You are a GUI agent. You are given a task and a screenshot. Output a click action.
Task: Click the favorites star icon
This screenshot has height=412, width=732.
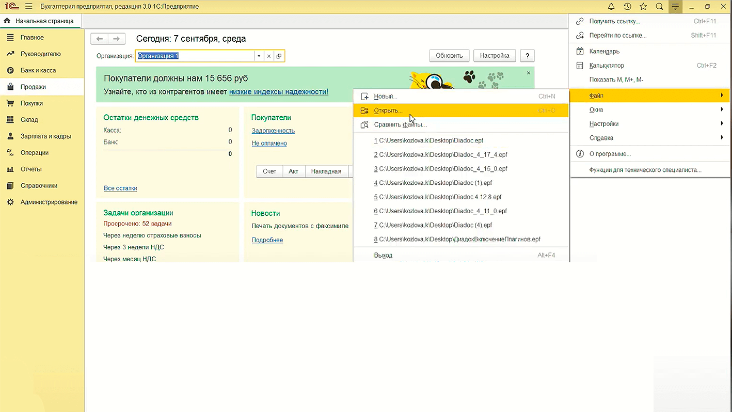(x=643, y=7)
